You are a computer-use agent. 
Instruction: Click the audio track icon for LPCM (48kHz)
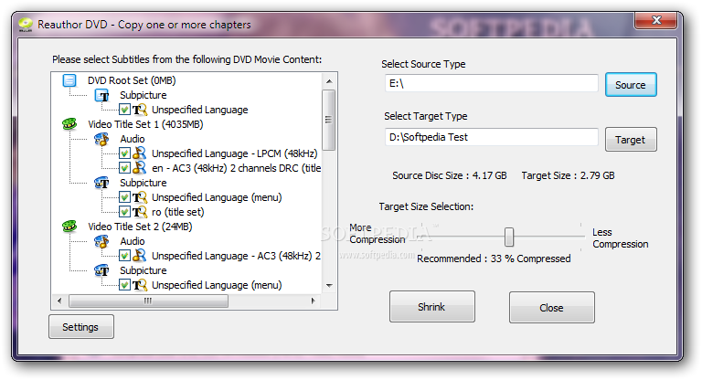point(140,153)
